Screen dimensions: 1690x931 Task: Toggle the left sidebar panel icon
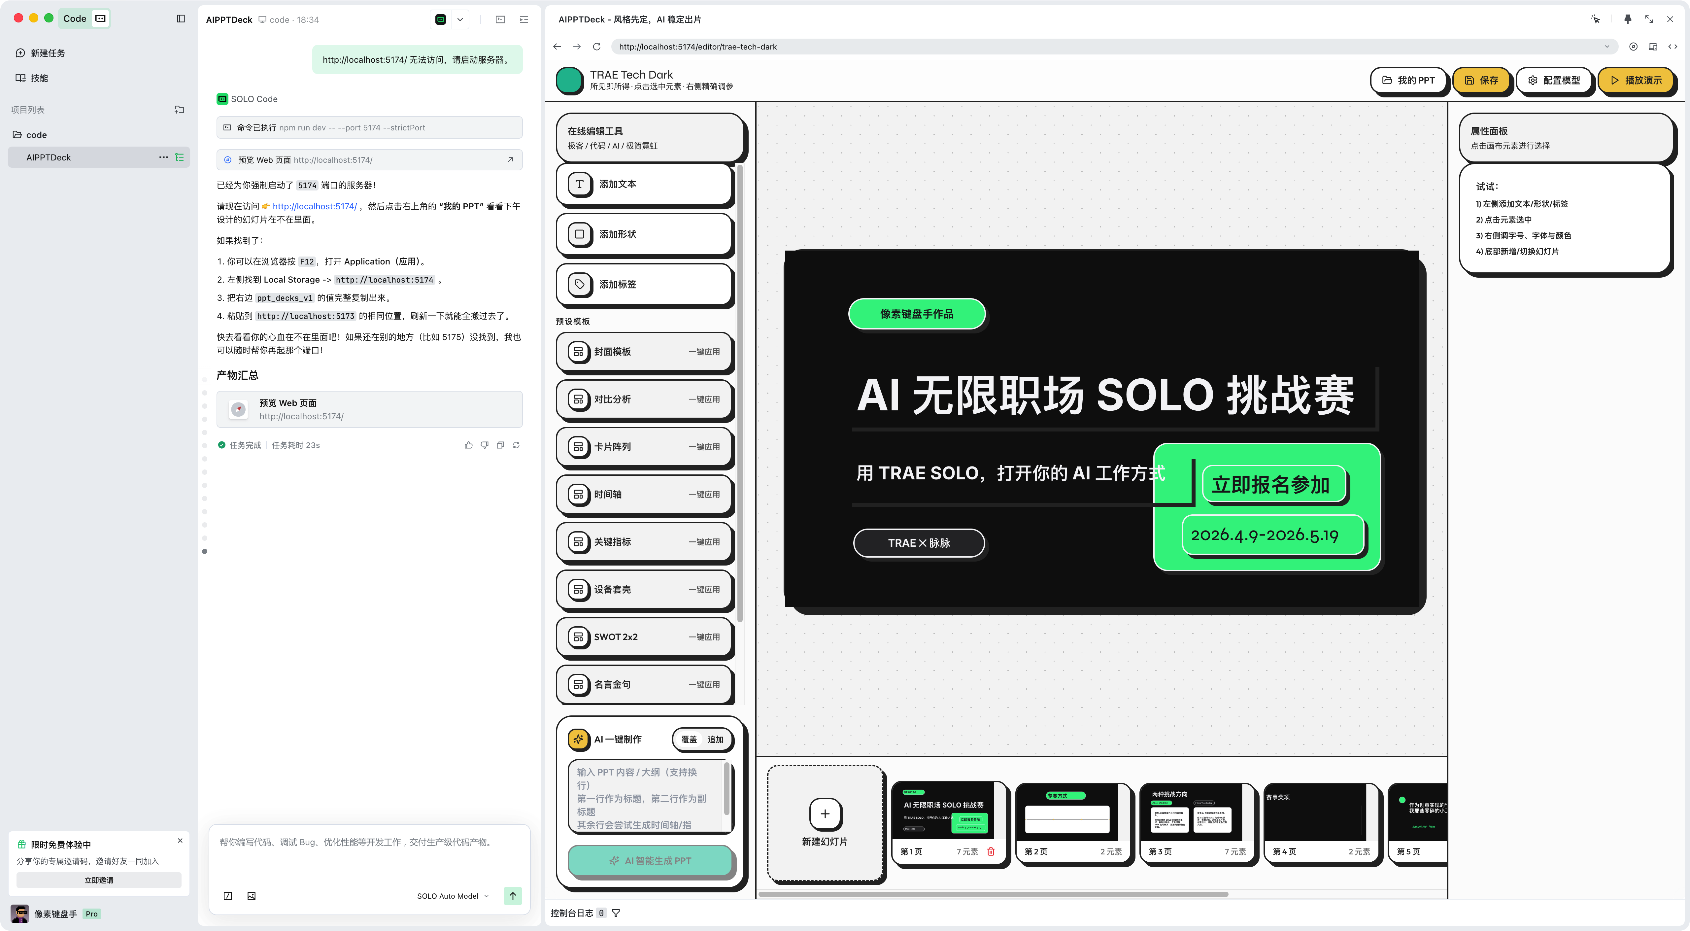(x=181, y=18)
